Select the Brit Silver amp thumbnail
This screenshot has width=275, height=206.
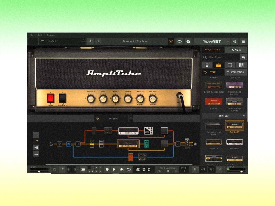click(235, 142)
